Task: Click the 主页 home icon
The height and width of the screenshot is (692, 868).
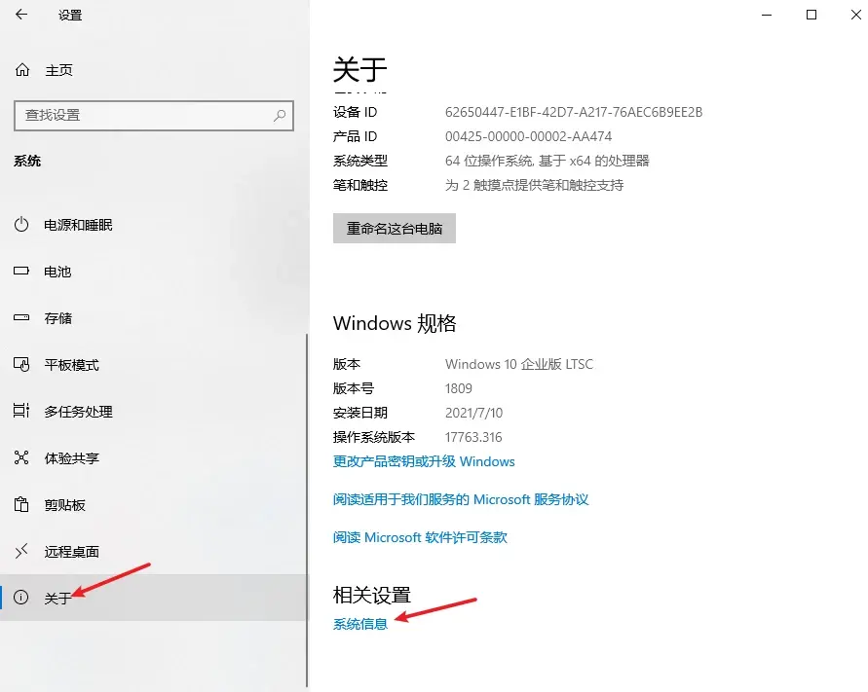Action: [21, 69]
